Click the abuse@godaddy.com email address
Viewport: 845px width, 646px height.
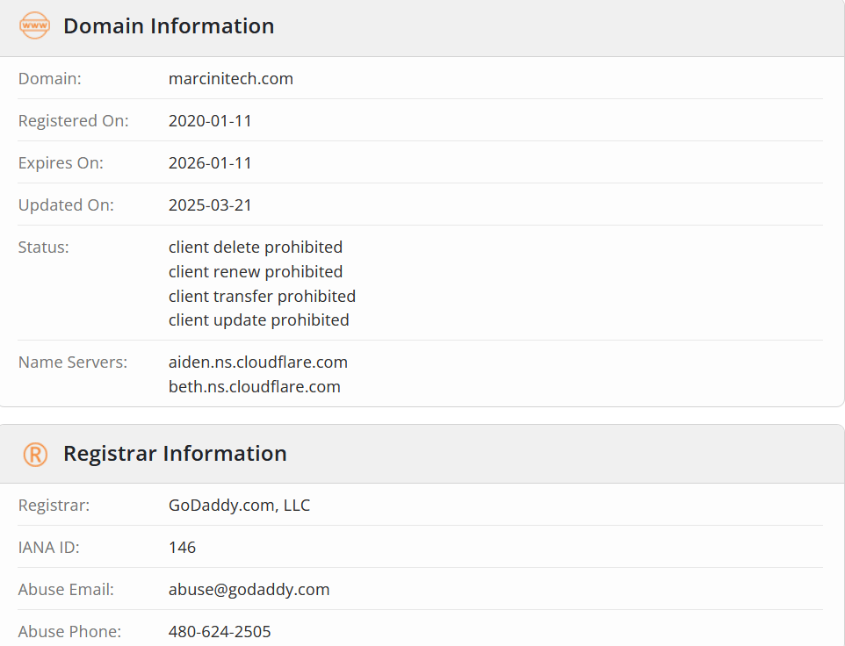pyautogui.click(x=249, y=590)
